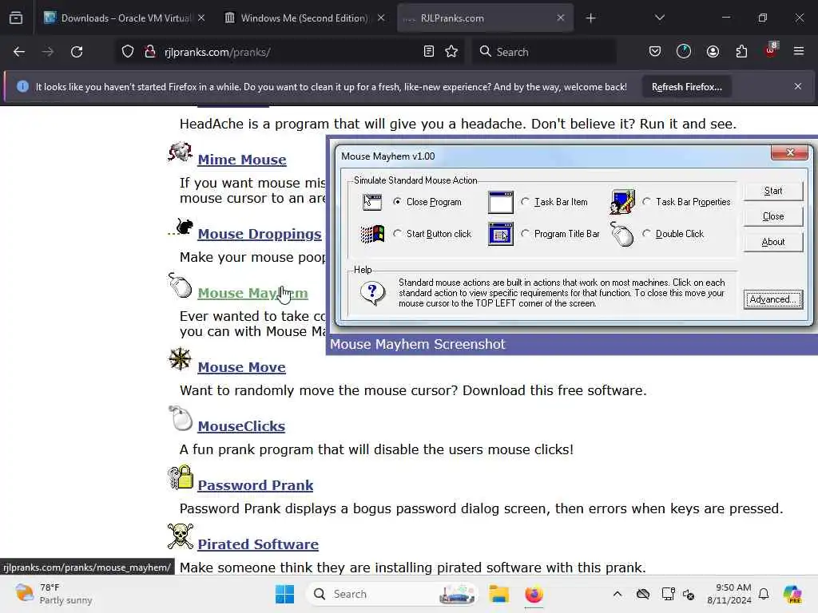Image resolution: width=818 pixels, height=613 pixels.
Task: Click the Firefox Search box
Action: (x=543, y=52)
